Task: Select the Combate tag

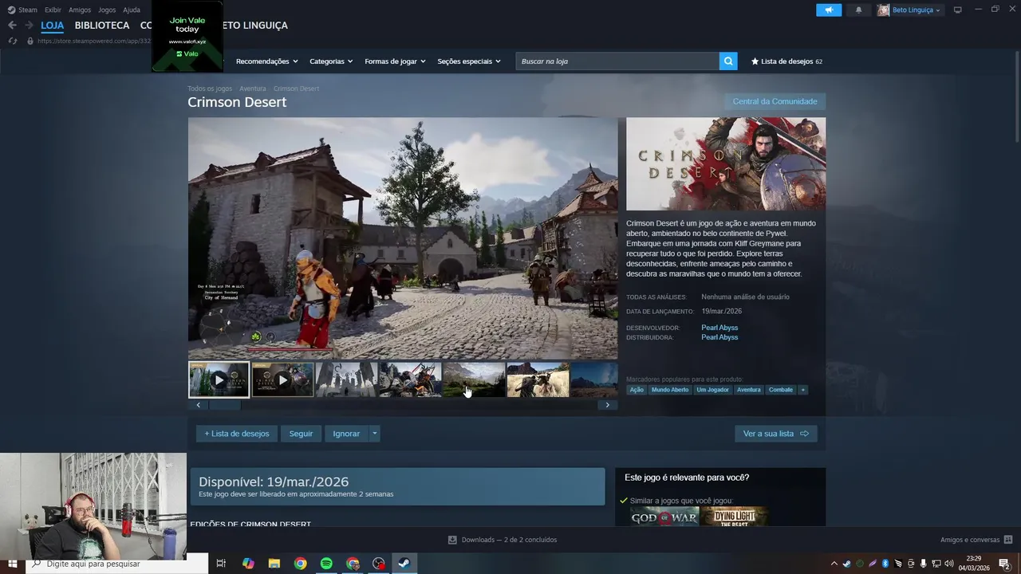Action: coord(781,390)
